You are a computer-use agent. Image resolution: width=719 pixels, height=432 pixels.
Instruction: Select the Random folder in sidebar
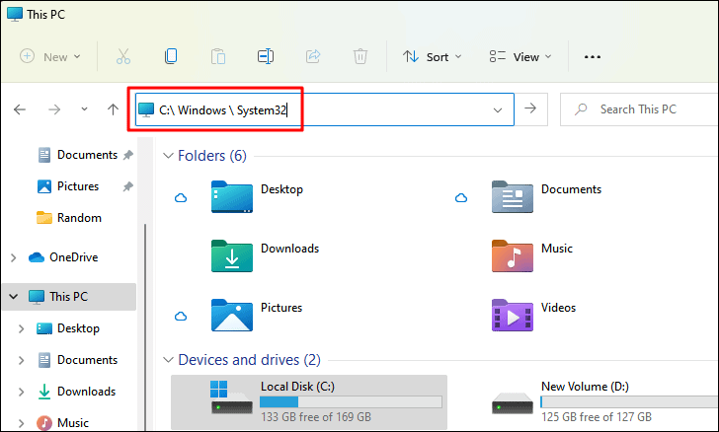pyautogui.click(x=69, y=218)
